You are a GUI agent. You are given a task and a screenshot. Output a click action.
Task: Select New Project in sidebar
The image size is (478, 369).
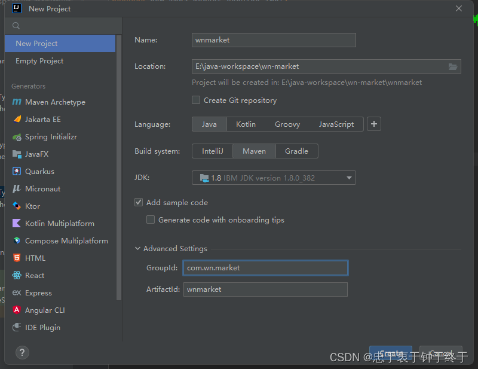pyautogui.click(x=60, y=43)
